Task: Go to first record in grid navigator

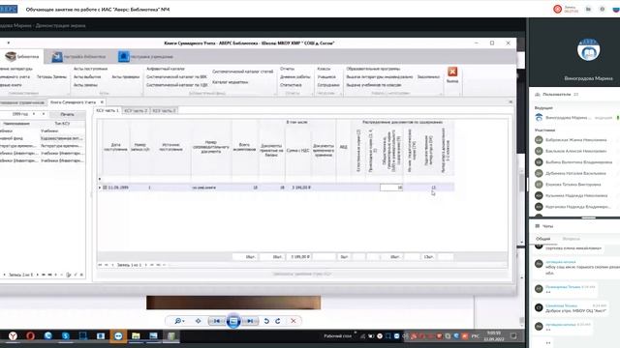Action: 100,265
